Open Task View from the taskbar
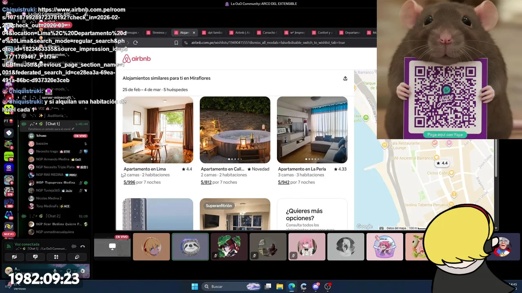Viewport: 522px width, 293px height. pyautogui.click(x=268, y=286)
